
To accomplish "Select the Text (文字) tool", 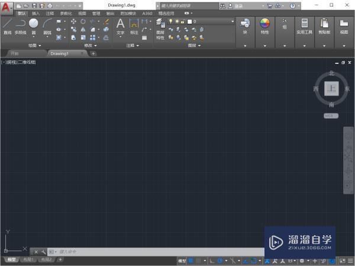I will pos(120,26).
